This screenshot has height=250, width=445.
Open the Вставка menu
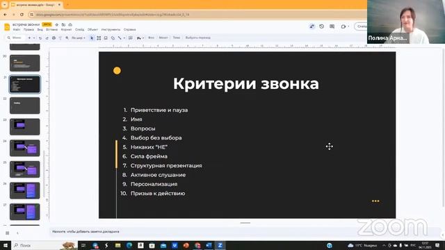51,29
